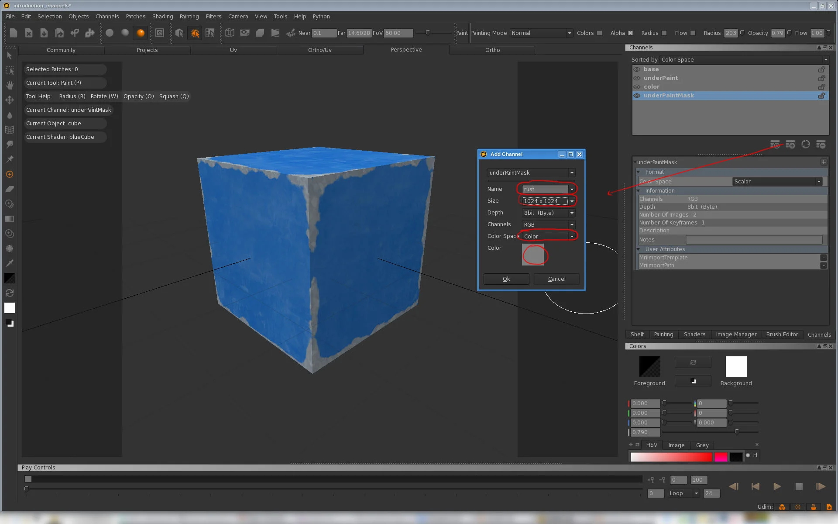This screenshot has height=524, width=838.
Task: Click the save project down-arrow icon
Action: [x=44, y=33]
